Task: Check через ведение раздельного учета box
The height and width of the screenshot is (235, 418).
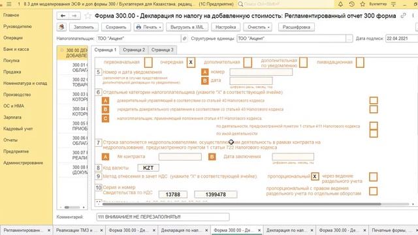Action: coord(373,177)
